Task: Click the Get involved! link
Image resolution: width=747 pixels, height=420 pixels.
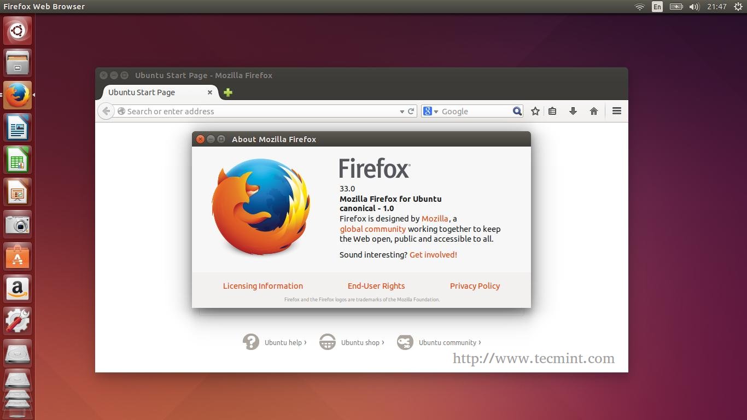Action: coord(433,255)
